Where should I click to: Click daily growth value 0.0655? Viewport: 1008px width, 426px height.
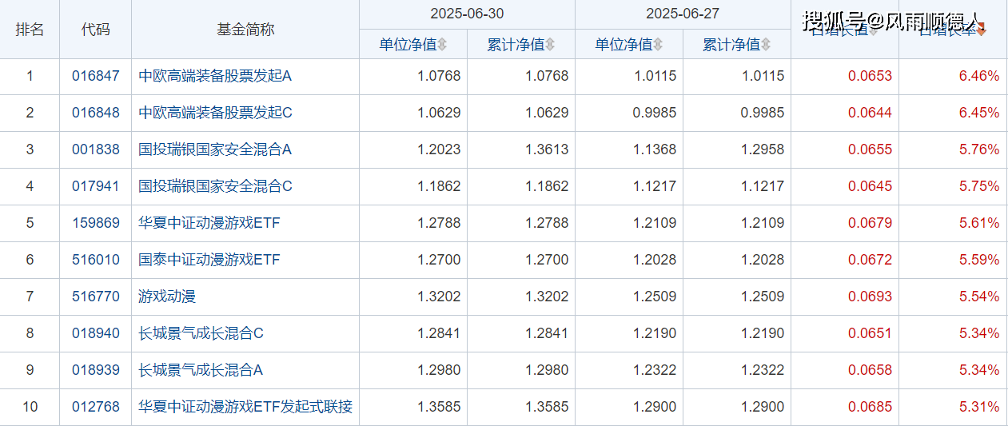point(871,149)
